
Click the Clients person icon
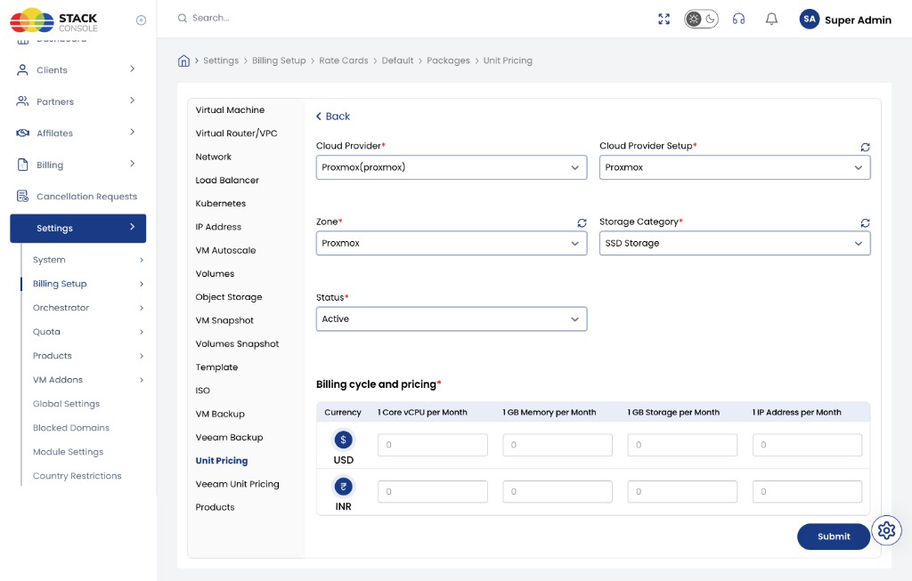tap(22, 69)
